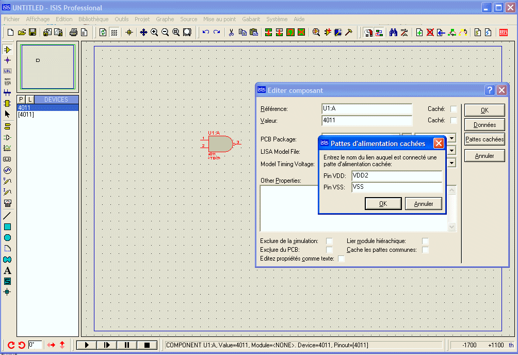Click the ARES netlist transfer icon

click(504, 33)
